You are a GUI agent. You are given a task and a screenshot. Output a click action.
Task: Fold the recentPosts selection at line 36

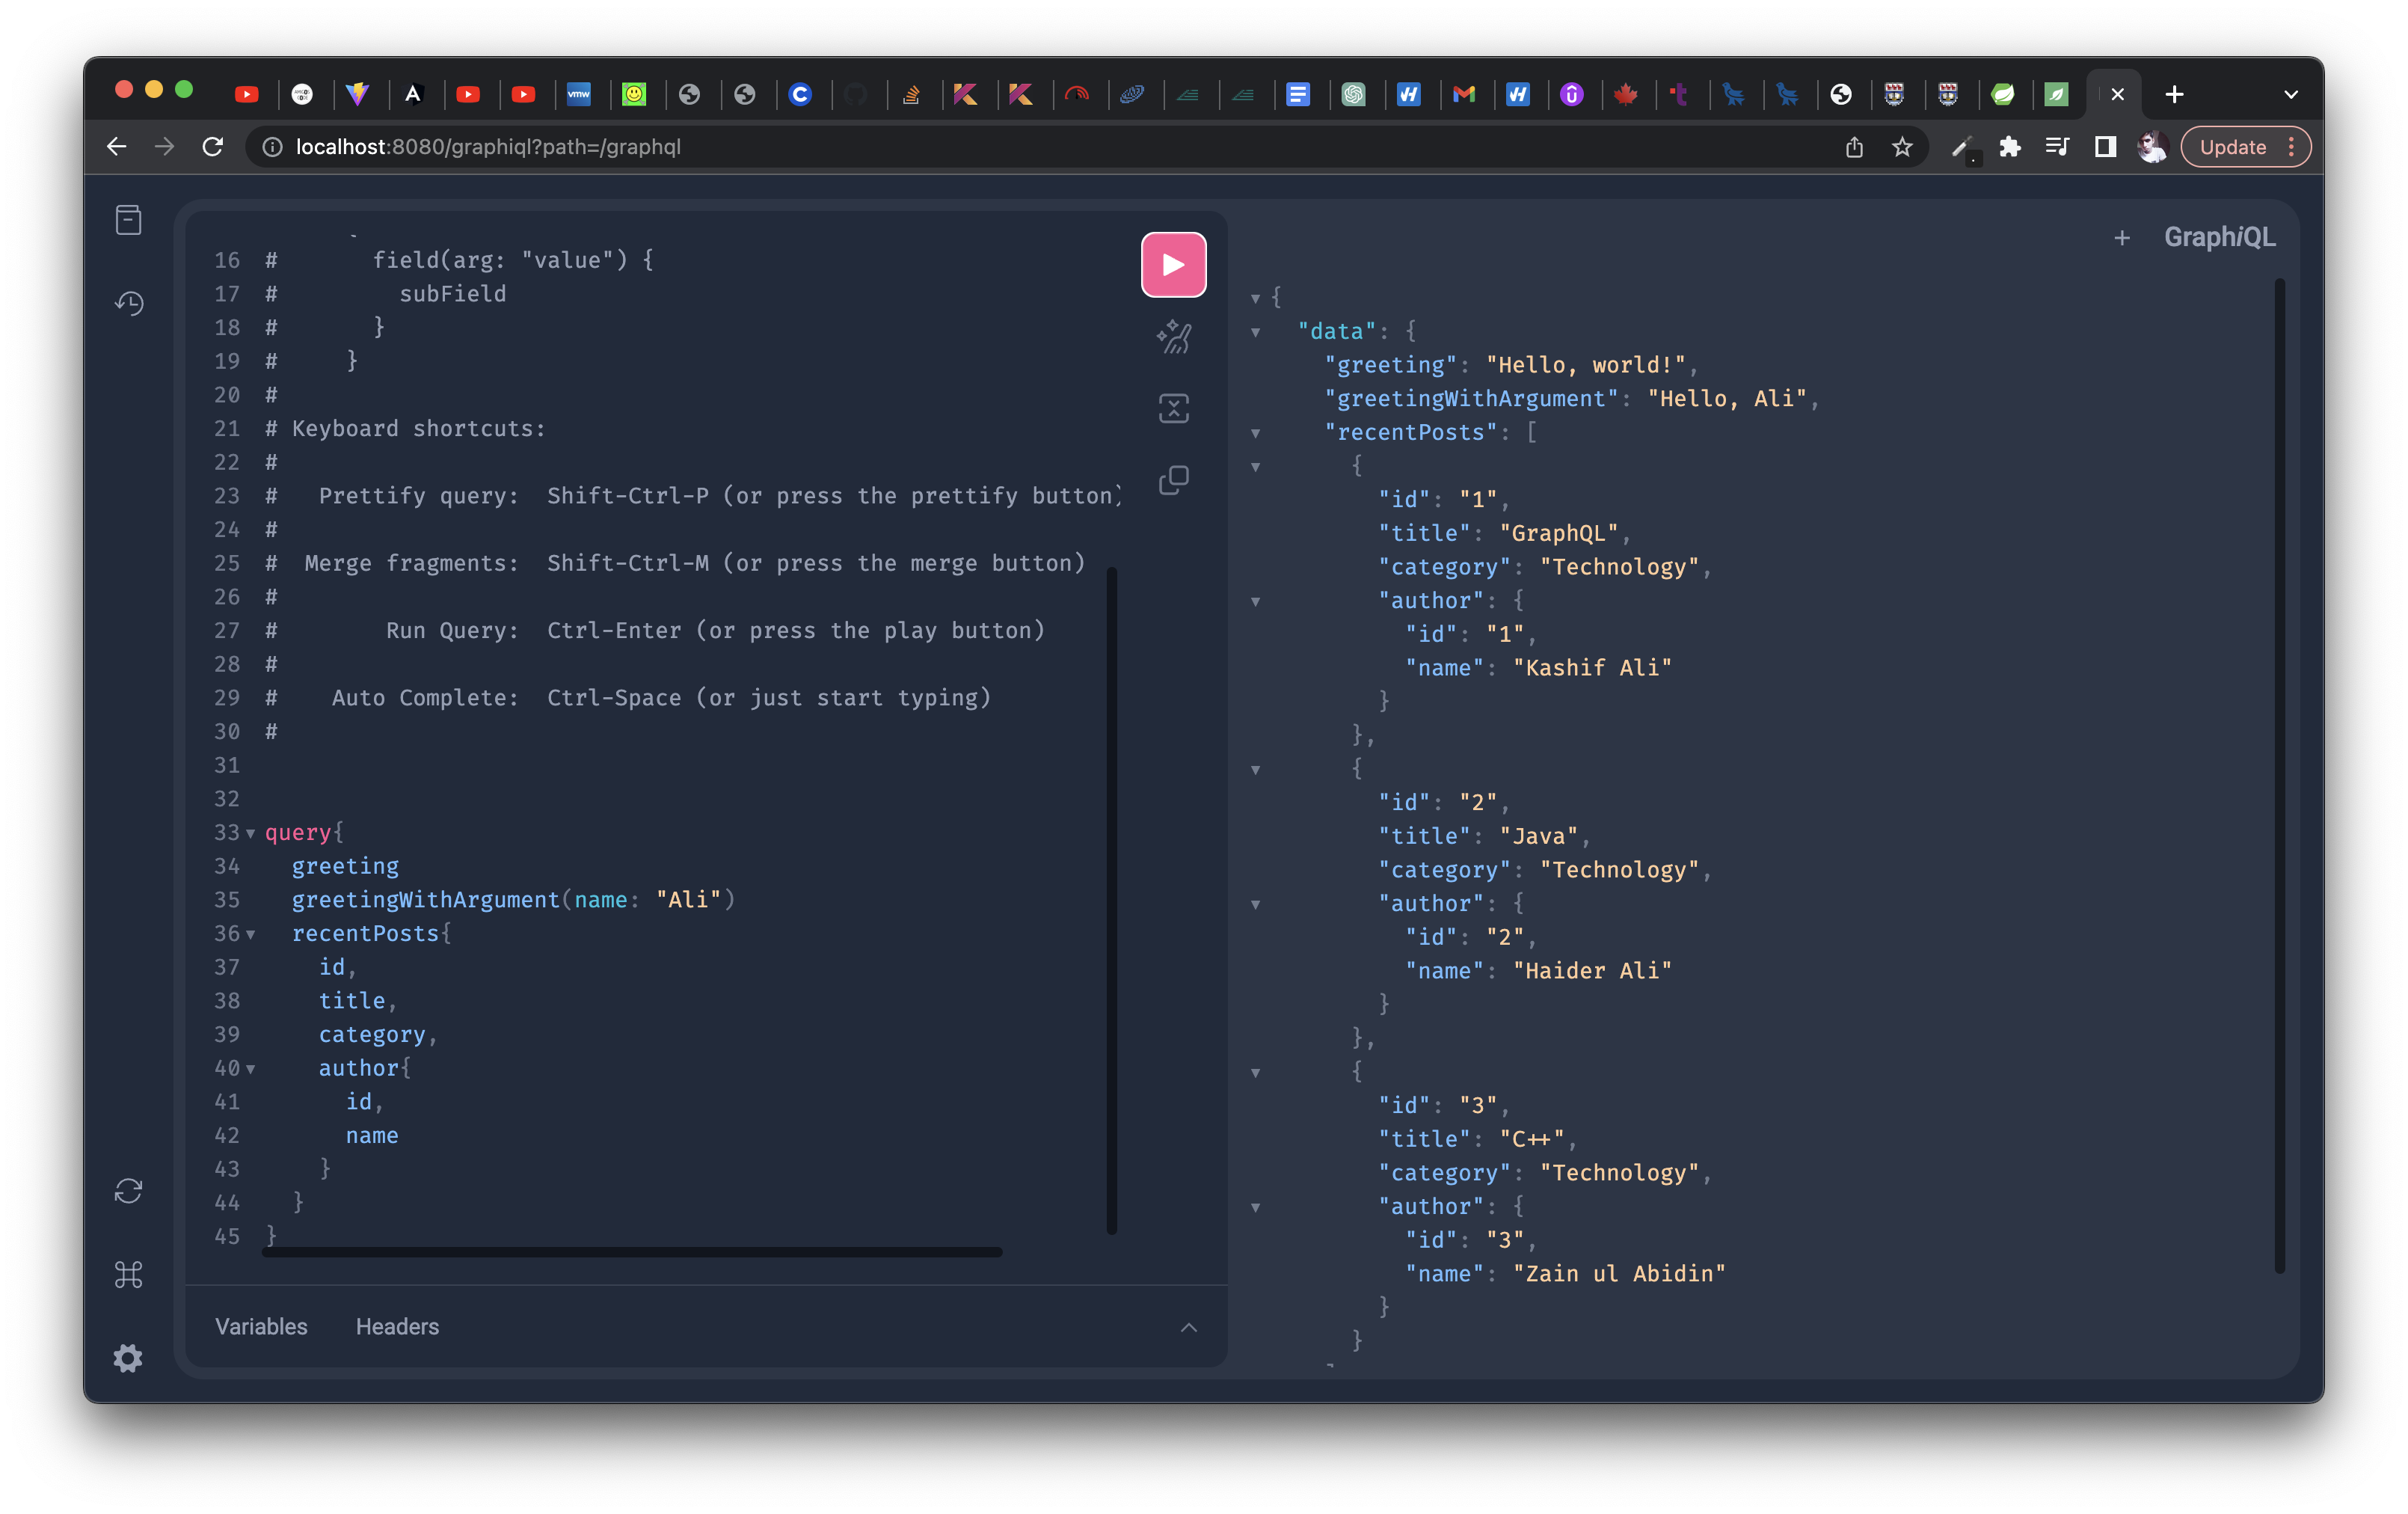click(x=250, y=934)
